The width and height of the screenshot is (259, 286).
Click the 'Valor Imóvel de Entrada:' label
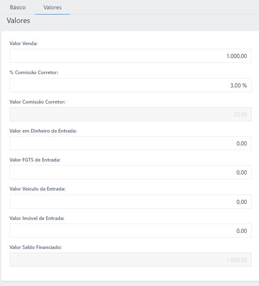point(37,218)
